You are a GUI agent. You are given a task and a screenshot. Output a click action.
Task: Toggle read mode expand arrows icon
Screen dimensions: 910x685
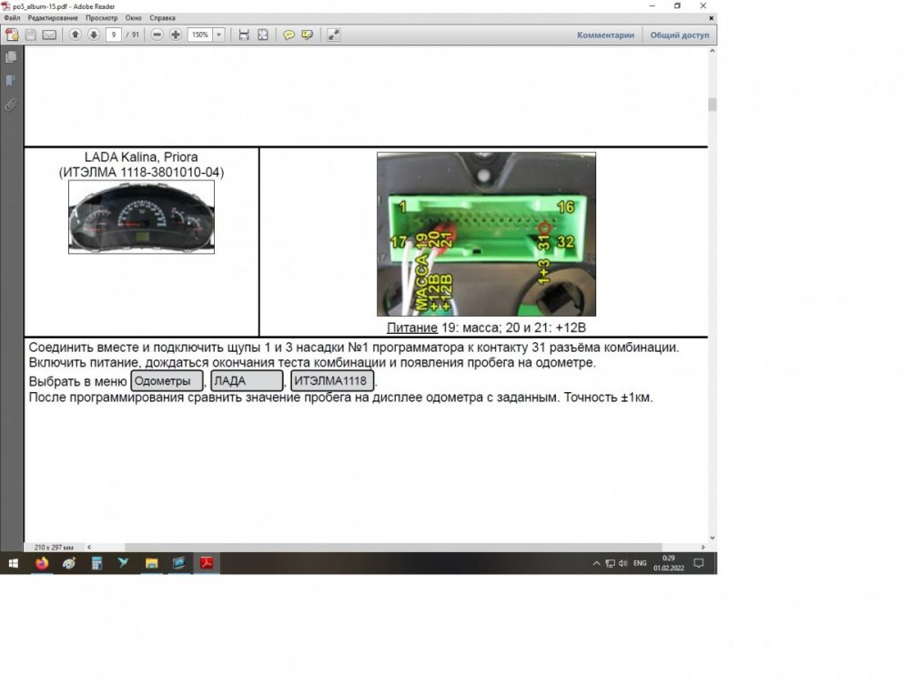point(333,35)
